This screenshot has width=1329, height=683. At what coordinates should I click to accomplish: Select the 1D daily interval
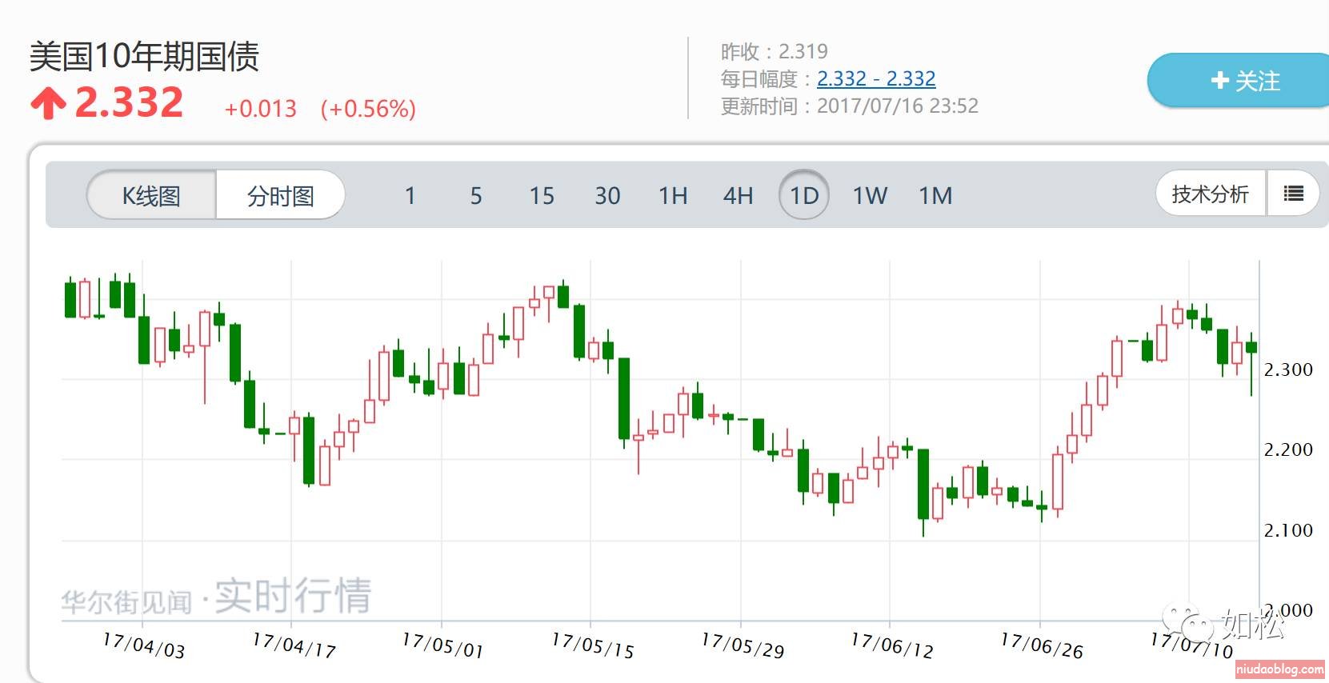click(804, 195)
